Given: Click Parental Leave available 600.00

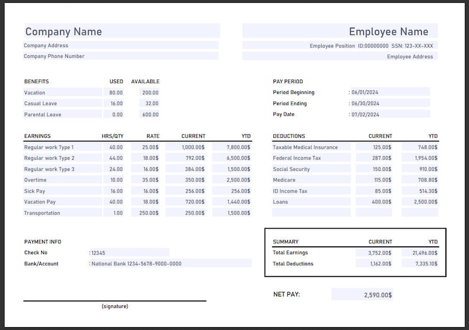Looking at the screenshot, I should (x=149, y=114).
